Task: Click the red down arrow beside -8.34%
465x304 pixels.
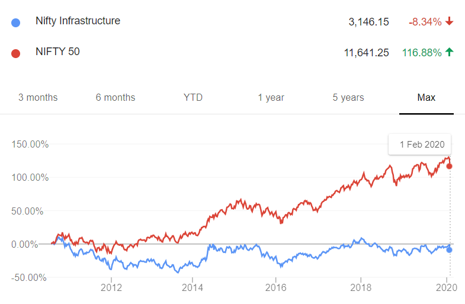Action: point(449,21)
